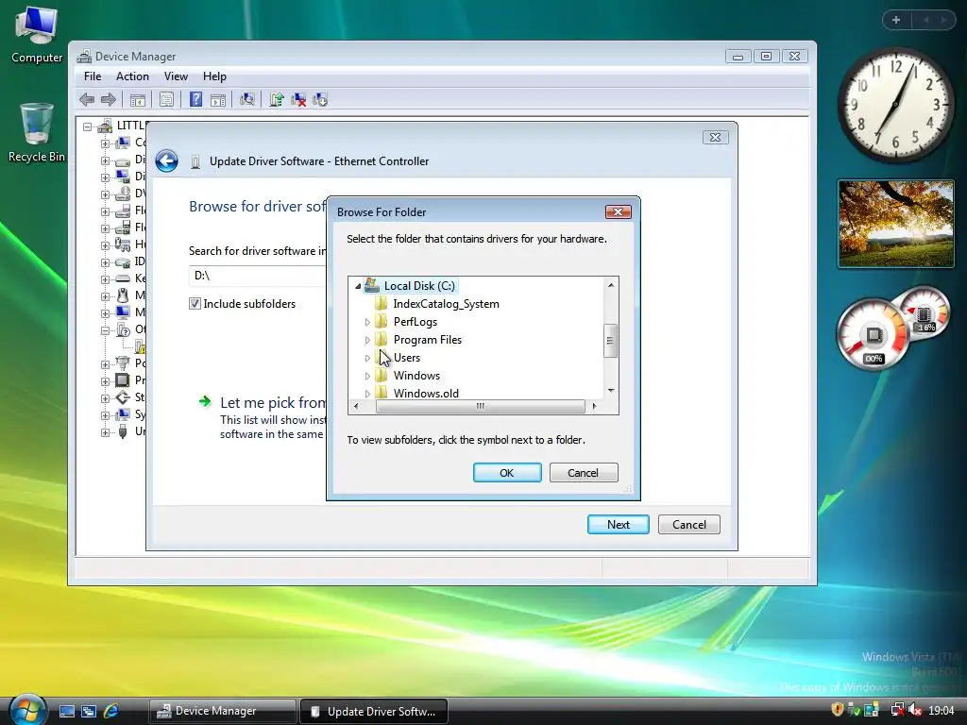Click the Uninstall device toolbar icon with red X

[298, 99]
